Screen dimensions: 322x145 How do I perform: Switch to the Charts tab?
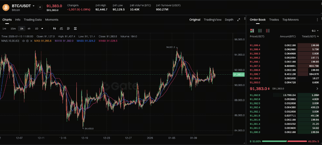[7, 20]
